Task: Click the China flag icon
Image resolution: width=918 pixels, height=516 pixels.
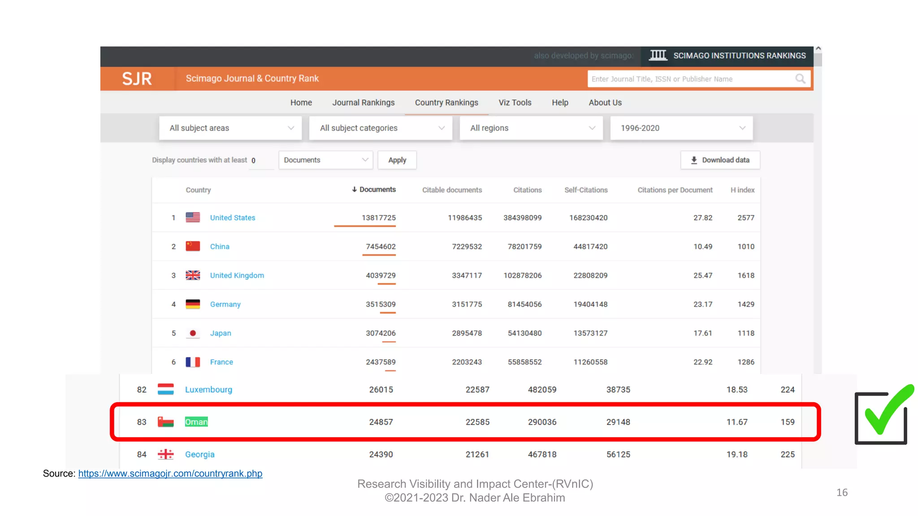Action: tap(193, 246)
